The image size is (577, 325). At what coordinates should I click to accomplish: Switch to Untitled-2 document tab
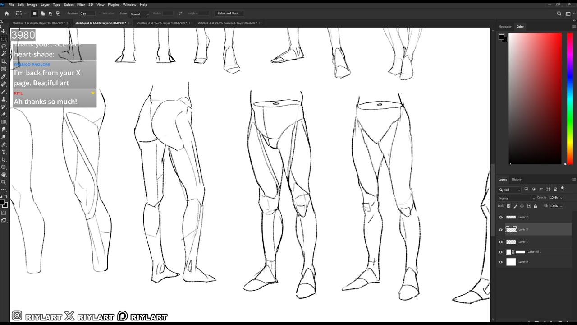[x=161, y=23]
